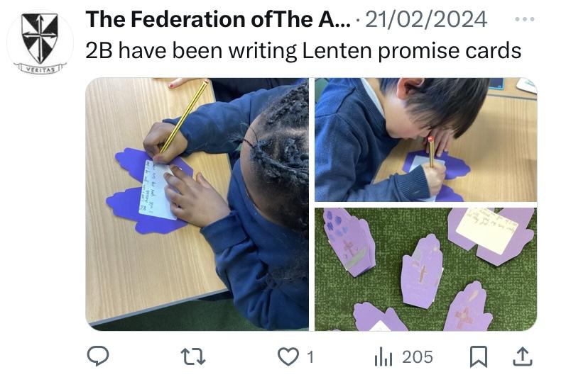Open the three-dot more options menu
The width and height of the screenshot is (566, 377).
[525, 18]
